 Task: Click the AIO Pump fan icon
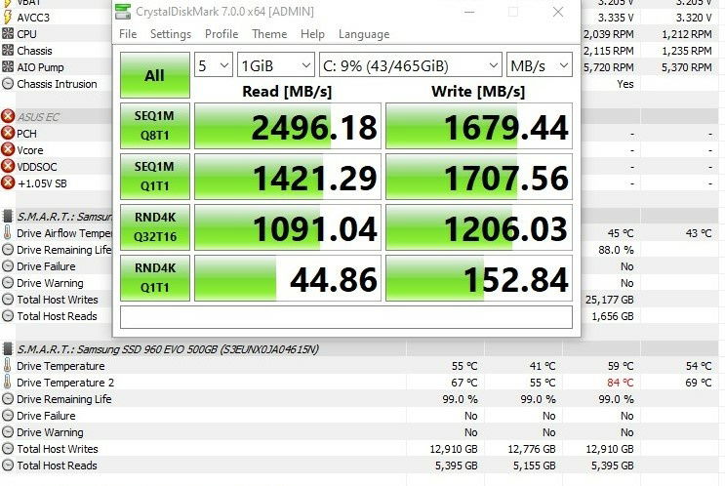pos(8,67)
